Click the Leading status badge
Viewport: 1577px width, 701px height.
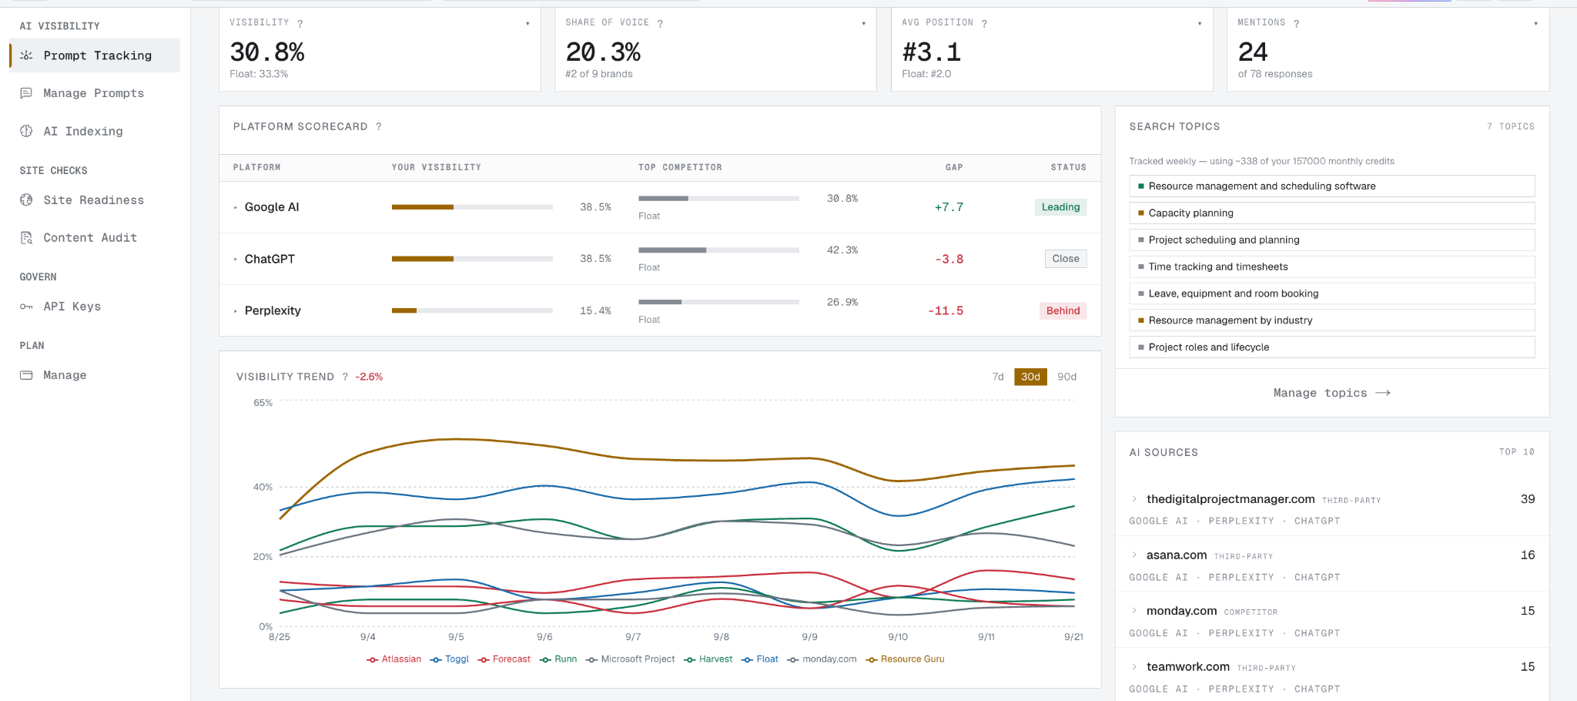click(x=1060, y=207)
